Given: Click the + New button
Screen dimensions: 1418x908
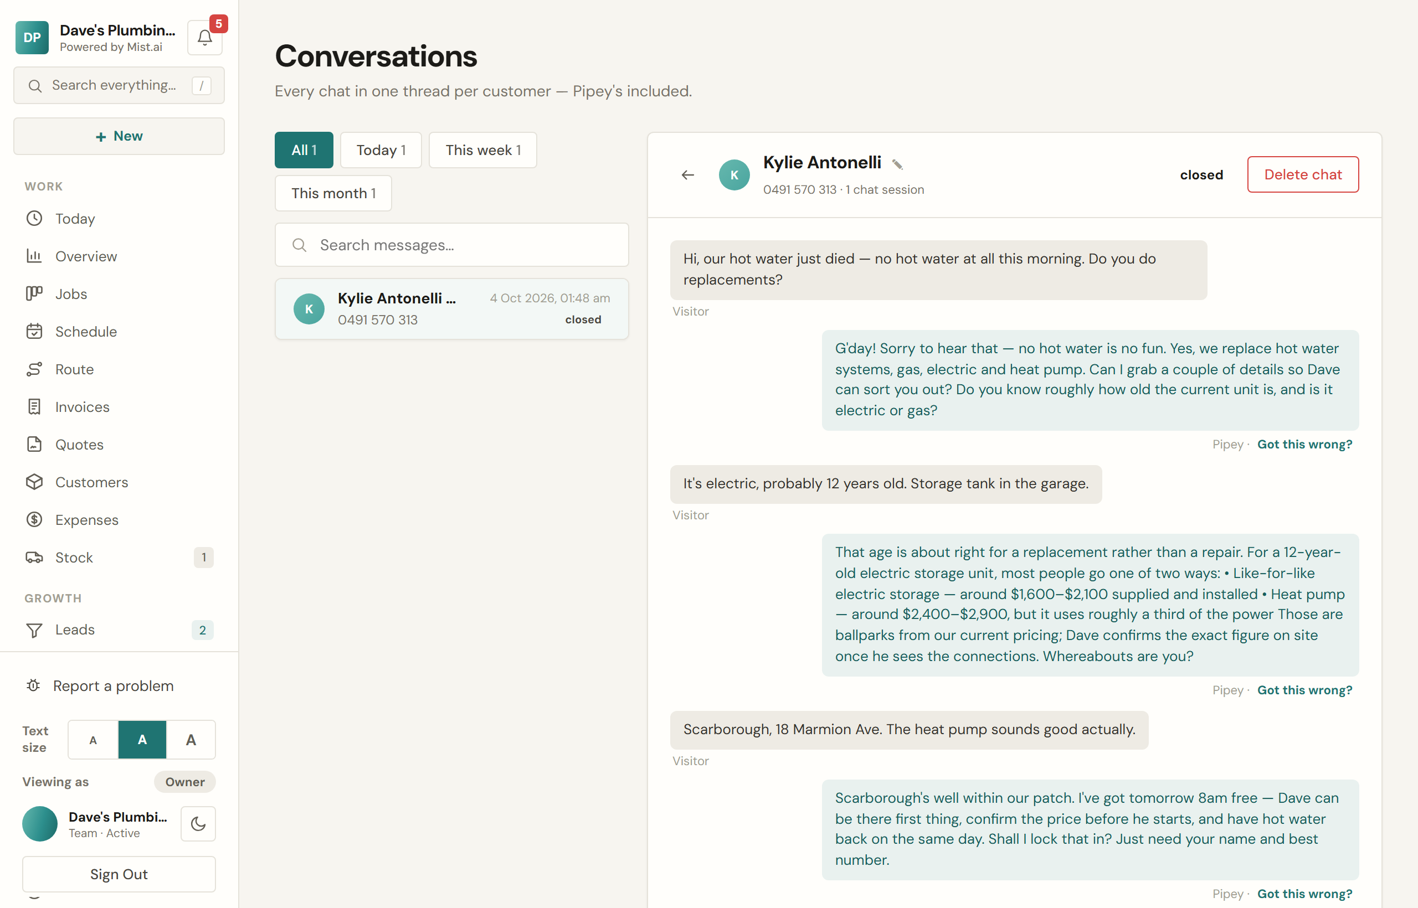Looking at the screenshot, I should 119,136.
